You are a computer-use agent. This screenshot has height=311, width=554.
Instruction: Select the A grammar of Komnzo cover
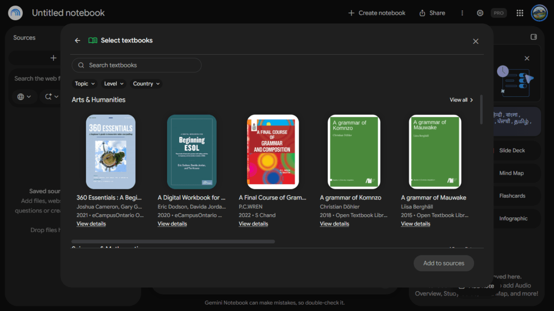(354, 152)
